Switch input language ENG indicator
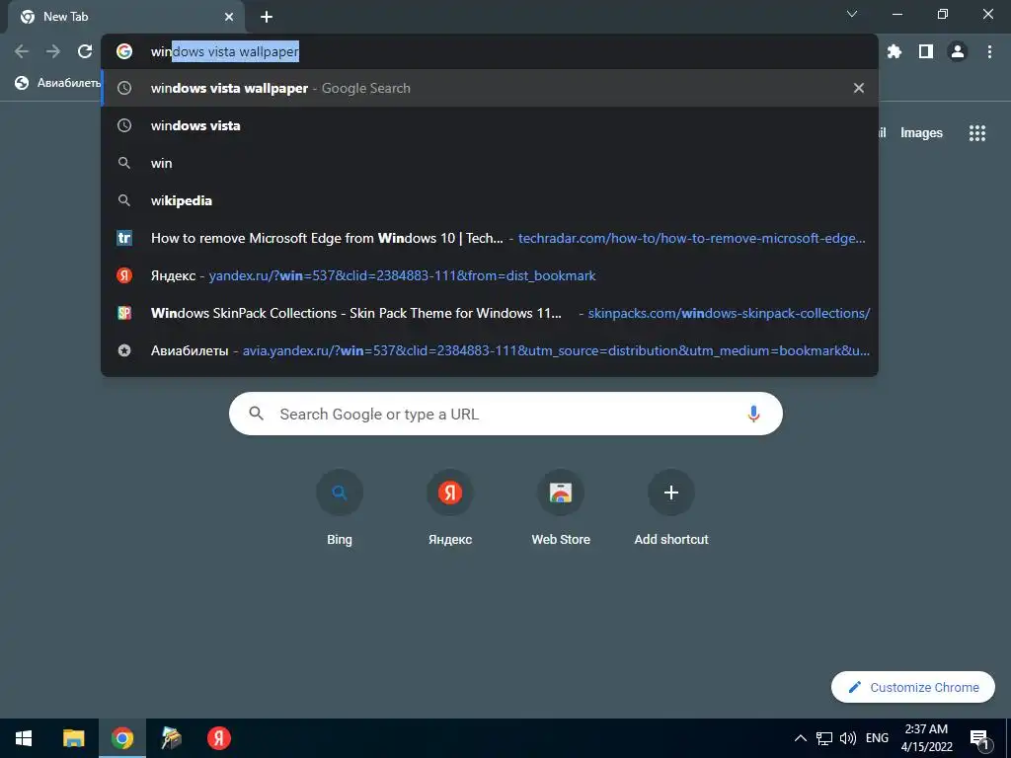Image resolution: width=1011 pixels, height=758 pixels. 877,738
